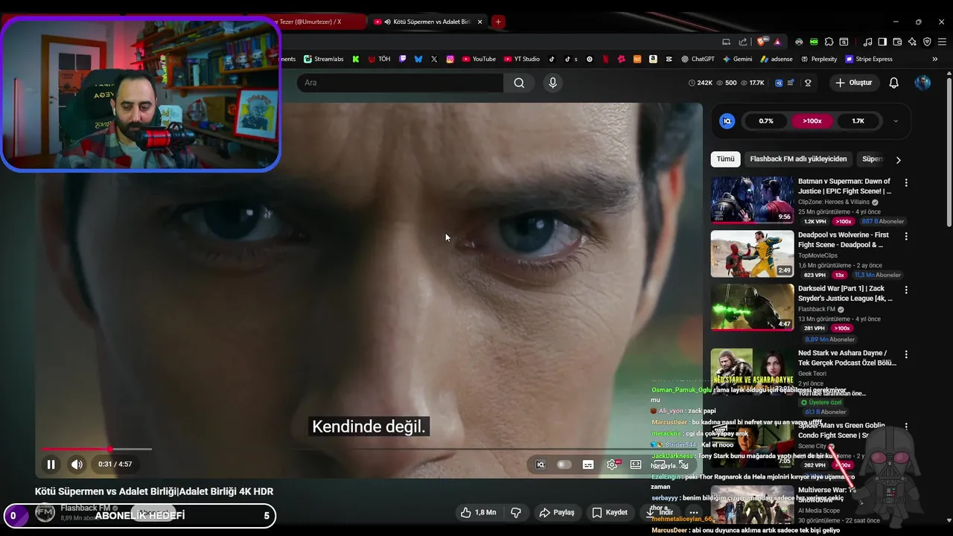Open options menu for Deadpool vs Wolverine video

point(906,236)
